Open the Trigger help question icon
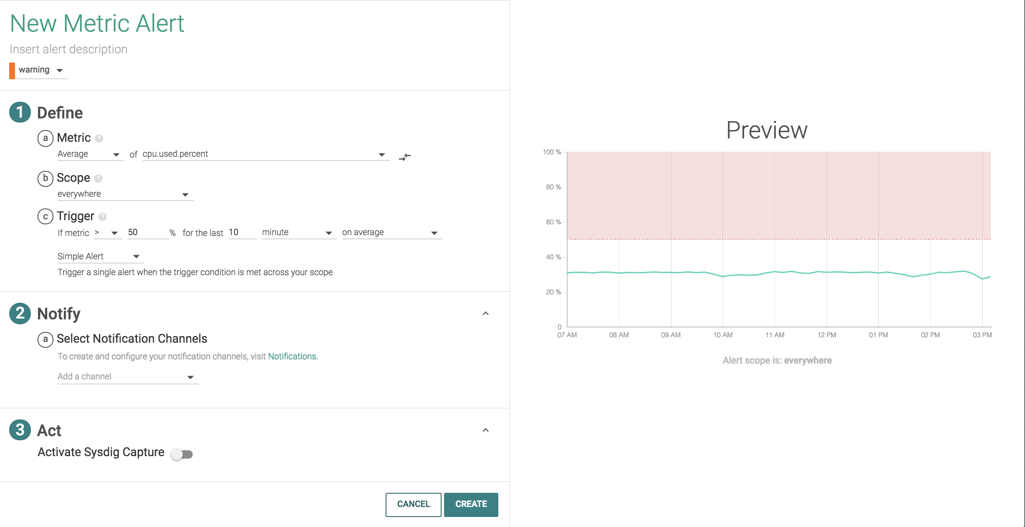Screen dimensions: 1025x527 pos(103,217)
